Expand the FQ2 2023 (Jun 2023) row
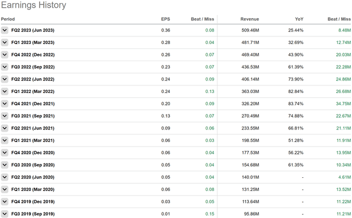The image size is (352, 218). point(4,30)
